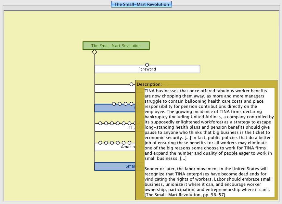Click the 'Description:' header label of the popup
The image size is (282, 204).
point(149,84)
